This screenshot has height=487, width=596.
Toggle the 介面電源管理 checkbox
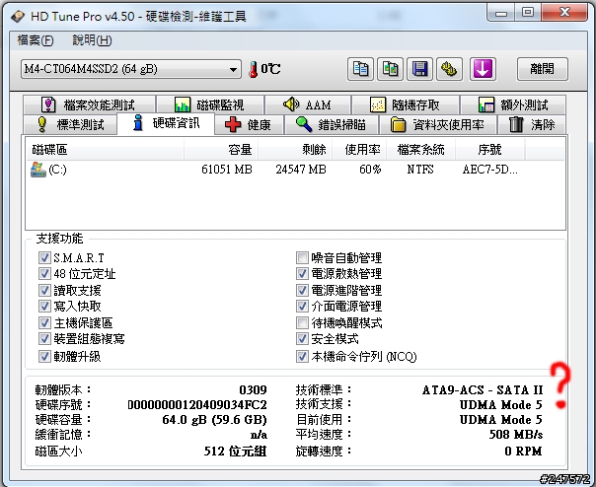[x=302, y=306]
